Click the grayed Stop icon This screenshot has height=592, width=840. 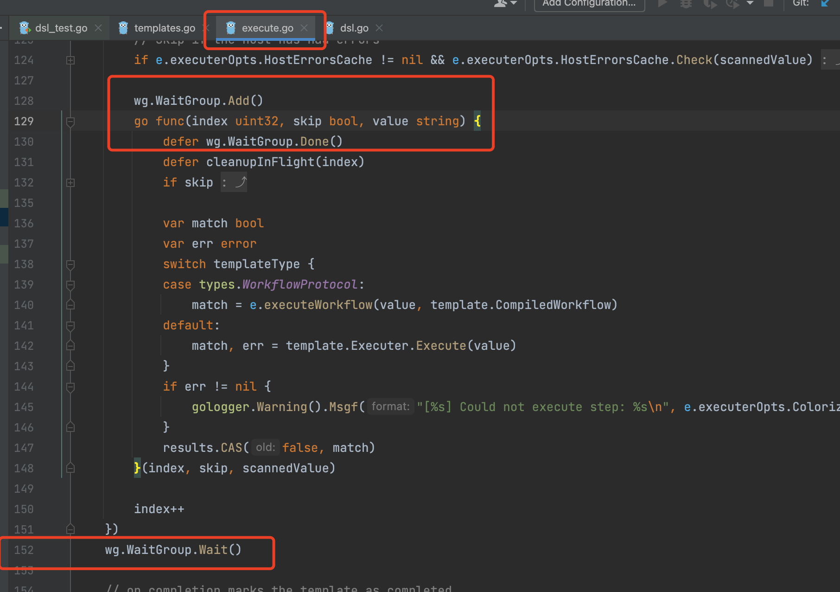coord(768,3)
